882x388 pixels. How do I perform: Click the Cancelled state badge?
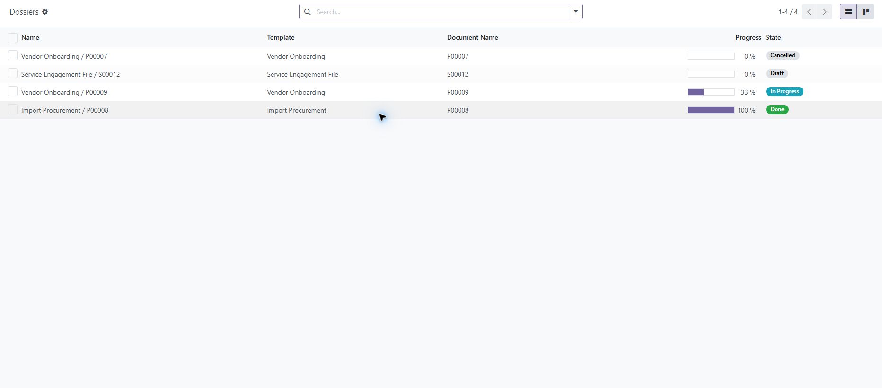tap(783, 55)
